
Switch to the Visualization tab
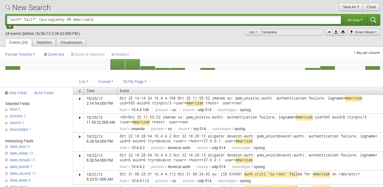click(x=71, y=43)
